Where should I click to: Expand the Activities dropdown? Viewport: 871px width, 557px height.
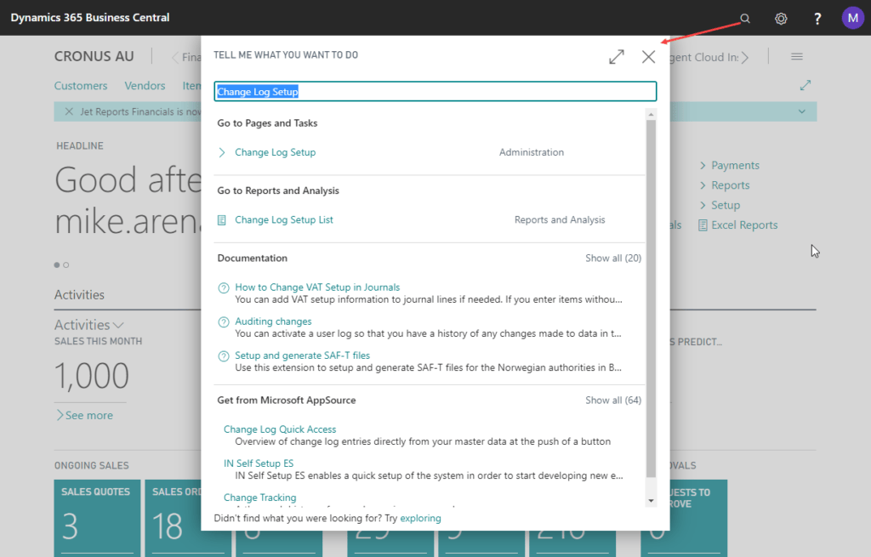[88, 324]
